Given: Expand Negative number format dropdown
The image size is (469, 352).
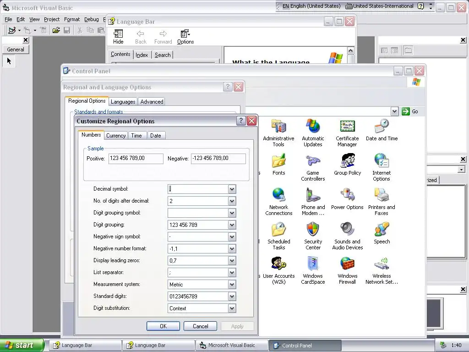Looking at the screenshot, I should pos(232,249).
